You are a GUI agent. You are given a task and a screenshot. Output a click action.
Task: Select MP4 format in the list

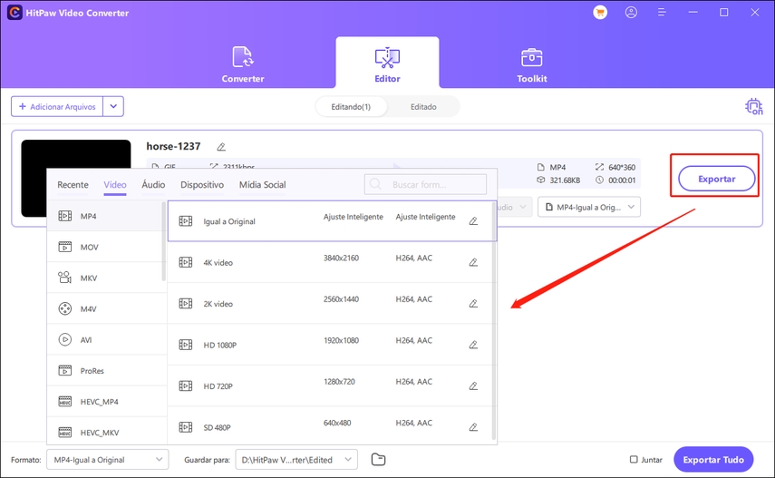[x=104, y=216]
